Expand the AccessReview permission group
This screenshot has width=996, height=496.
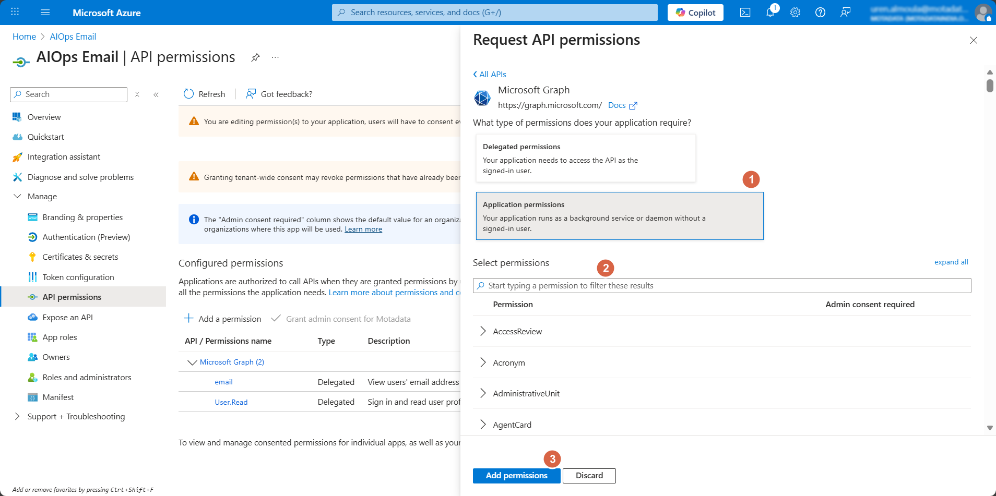483,331
